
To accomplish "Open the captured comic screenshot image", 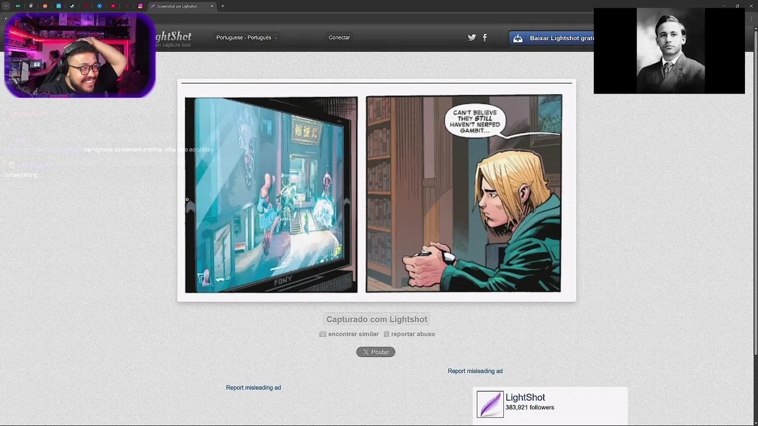I will [x=377, y=191].
